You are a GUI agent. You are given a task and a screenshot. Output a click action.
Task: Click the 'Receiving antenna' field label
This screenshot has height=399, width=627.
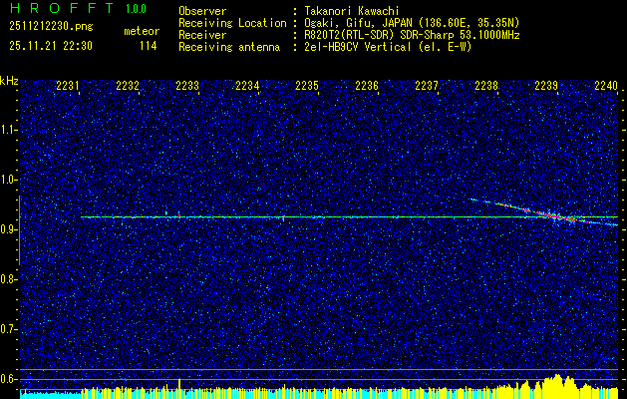tap(229, 47)
